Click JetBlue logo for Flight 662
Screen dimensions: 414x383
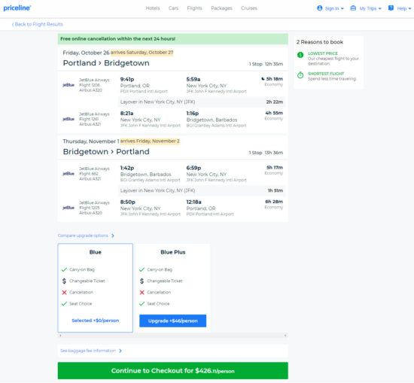pos(68,174)
